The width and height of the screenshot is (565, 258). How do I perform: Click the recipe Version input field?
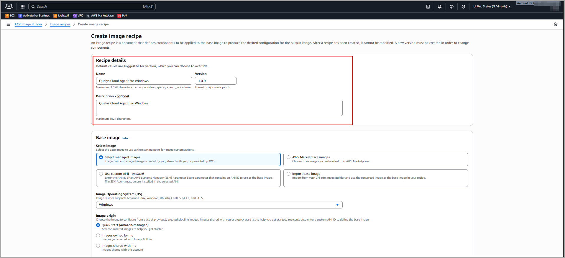pyautogui.click(x=216, y=81)
